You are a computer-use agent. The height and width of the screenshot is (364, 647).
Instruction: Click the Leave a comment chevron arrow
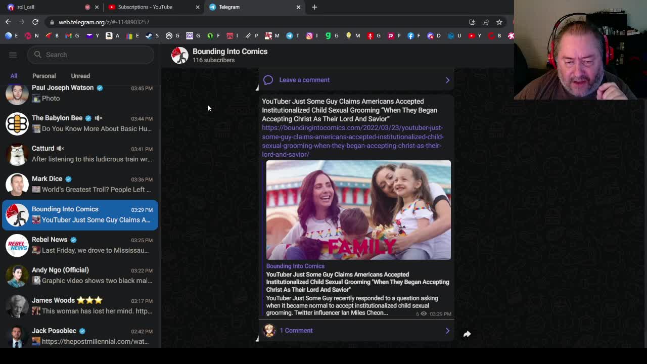coord(447,80)
